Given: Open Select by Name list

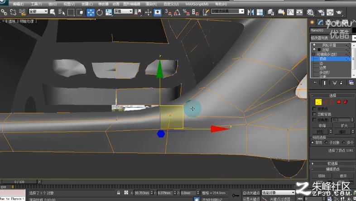Looking at the screenshot, I should click(x=62, y=12).
